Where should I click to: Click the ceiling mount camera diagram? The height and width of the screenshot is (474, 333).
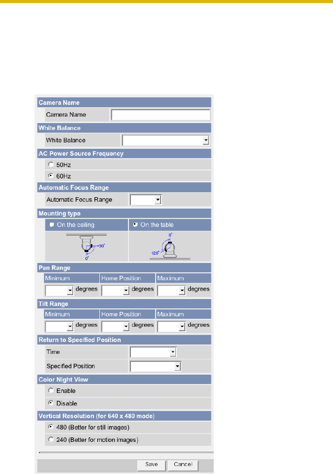[x=86, y=246]
